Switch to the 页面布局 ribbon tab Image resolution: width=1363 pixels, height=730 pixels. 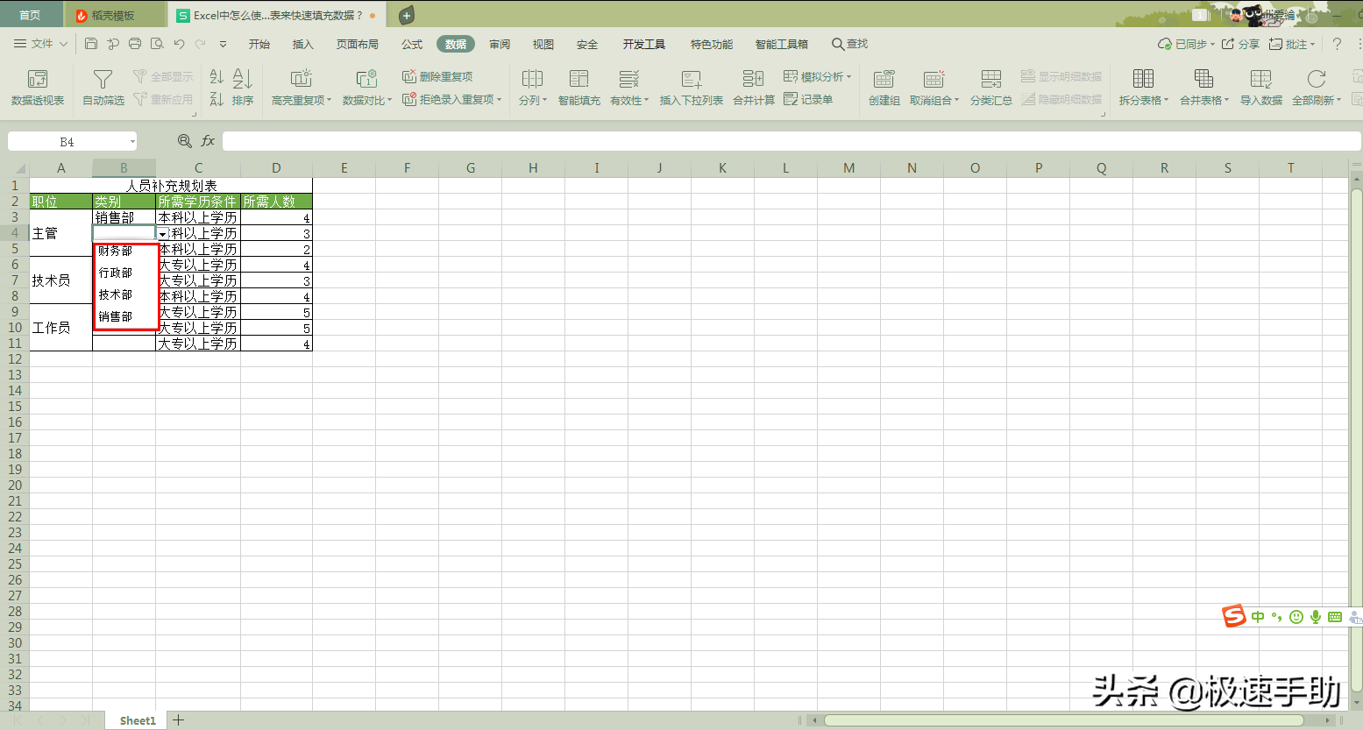358,44
